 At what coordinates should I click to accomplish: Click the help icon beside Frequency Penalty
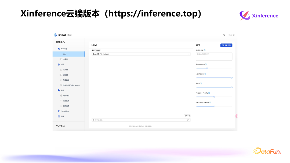pyautogui.click(x=210, y=102)
